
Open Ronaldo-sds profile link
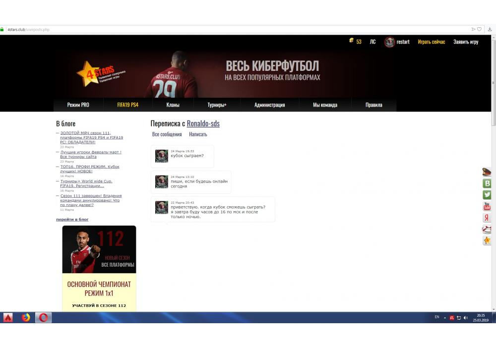coord(203,123)
